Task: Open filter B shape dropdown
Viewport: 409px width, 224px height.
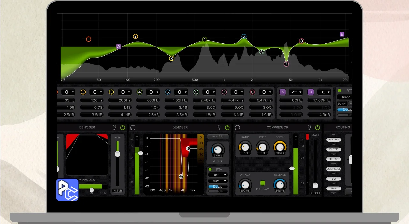Action: [x=324, y=92]
